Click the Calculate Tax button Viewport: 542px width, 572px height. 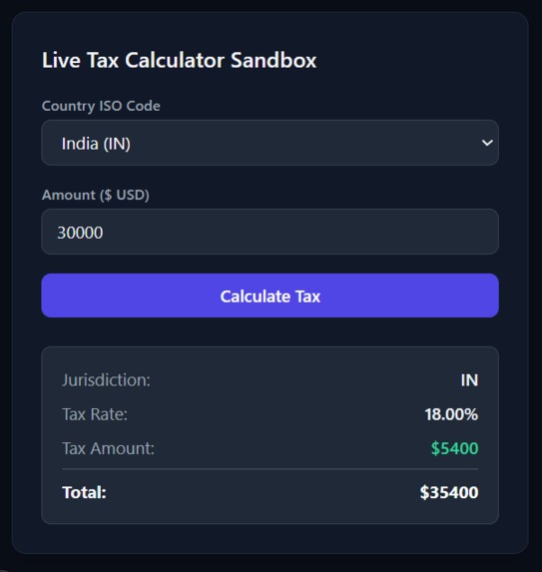click(270, 295)
